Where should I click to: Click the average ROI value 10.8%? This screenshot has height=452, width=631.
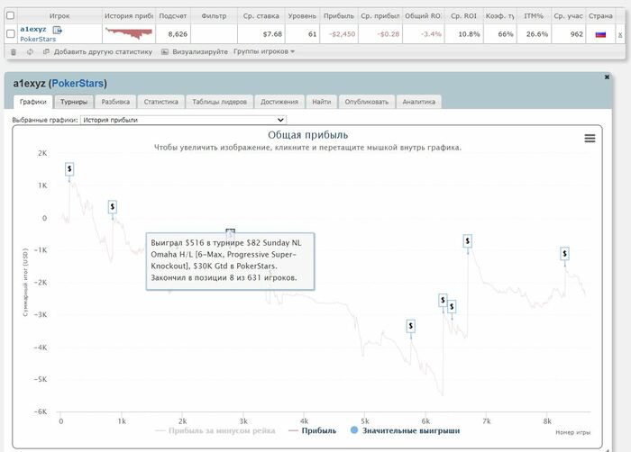(470, 34)
